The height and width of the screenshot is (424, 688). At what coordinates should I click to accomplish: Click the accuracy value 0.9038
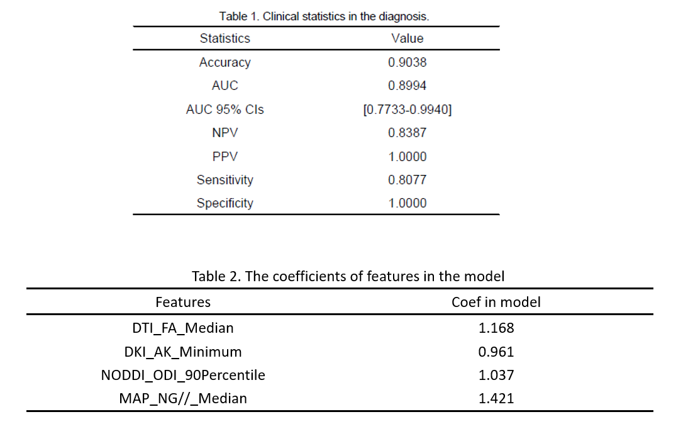tap(407, 62)
